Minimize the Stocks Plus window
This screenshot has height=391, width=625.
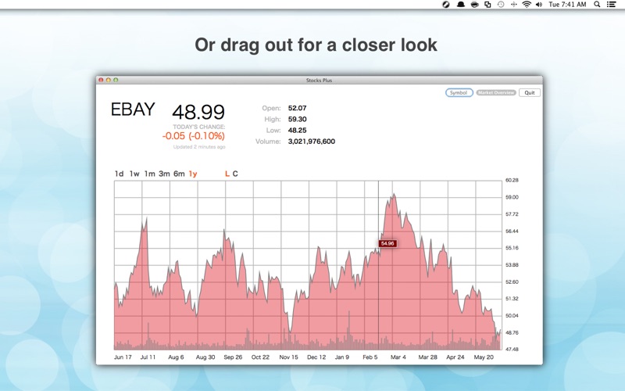pyautogui.click(x=108, y=81)
